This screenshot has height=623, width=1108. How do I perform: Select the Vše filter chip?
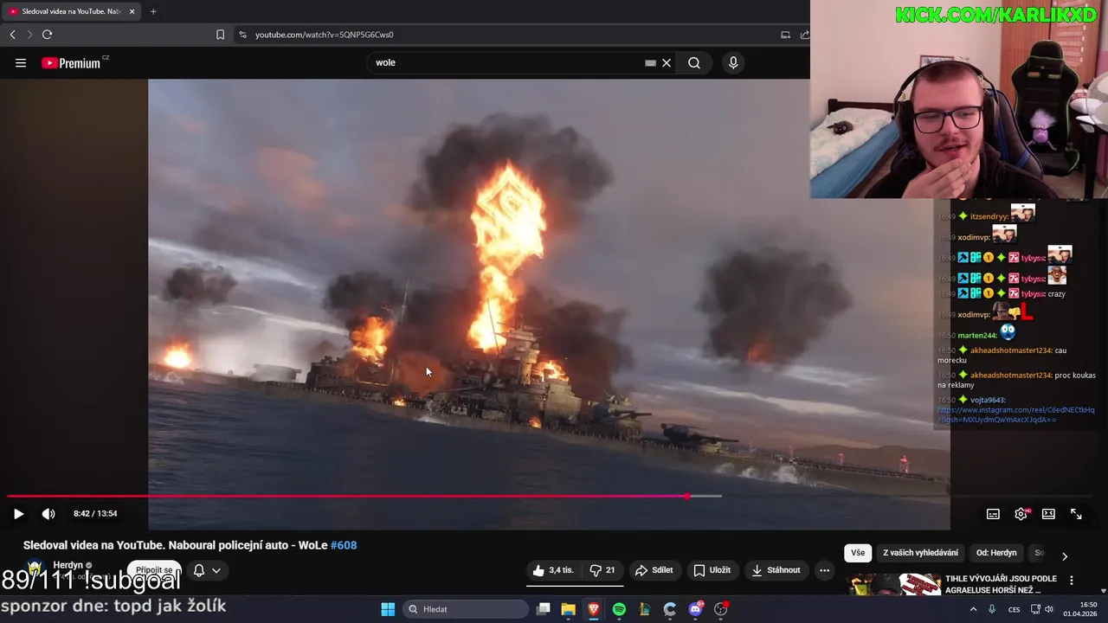[x=858, y=553]
